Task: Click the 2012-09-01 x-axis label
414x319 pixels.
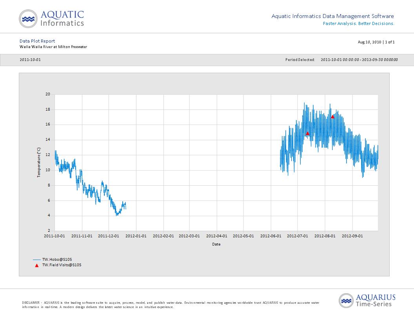Action: 352,236
